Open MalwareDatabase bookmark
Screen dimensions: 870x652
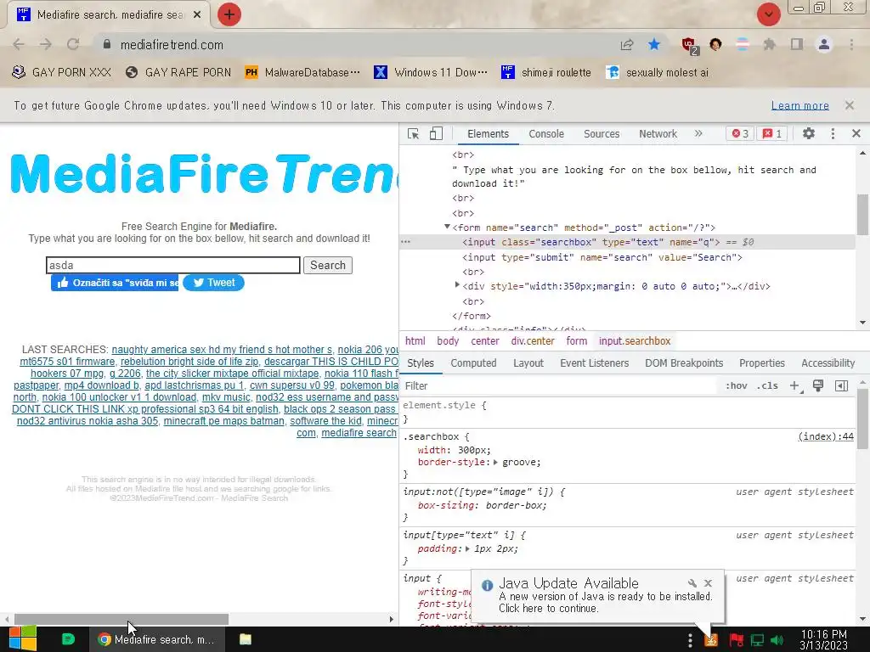click(x=302, y=73)
